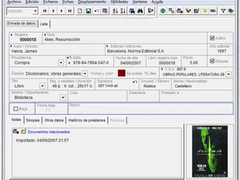Toggle the Activo checkbox
Screen dimensions: 240x180
pos(212,38)
